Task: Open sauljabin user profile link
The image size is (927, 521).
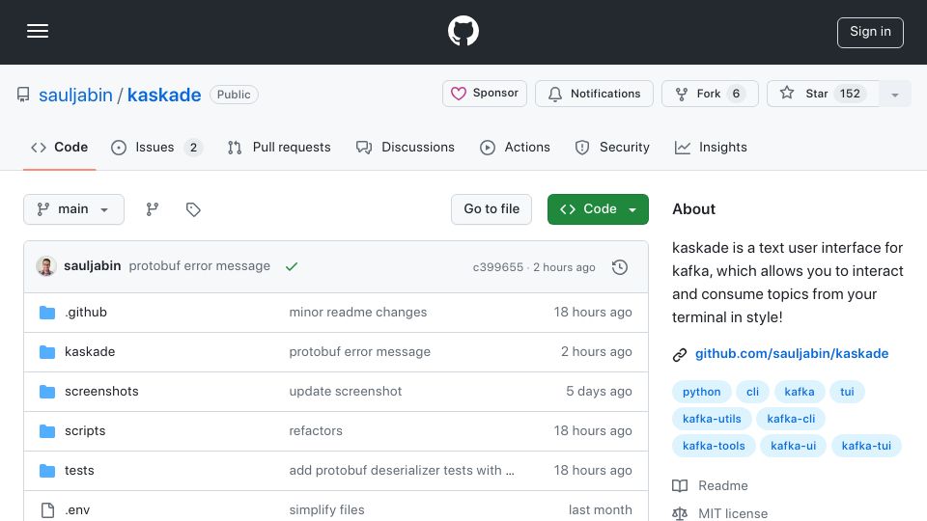Action: (x=75, y=96)
